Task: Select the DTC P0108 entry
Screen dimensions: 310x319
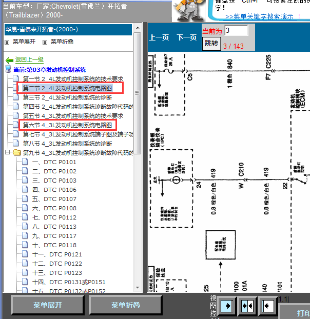Action: click(54, 208)
